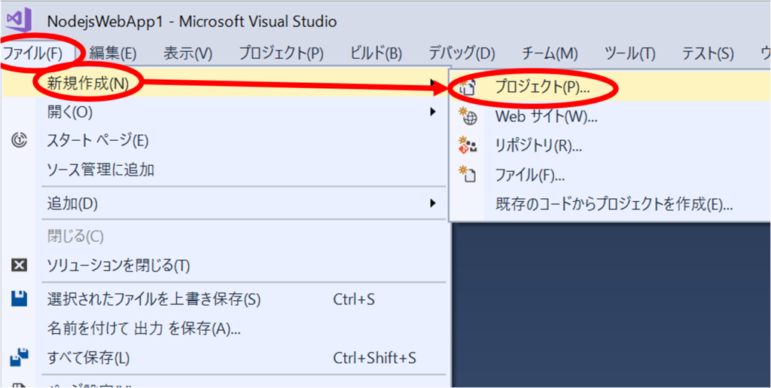The width and height of the screenshot is (771, 388).
Task: Open the 表示(V) menu
Action: pos(187,53)
